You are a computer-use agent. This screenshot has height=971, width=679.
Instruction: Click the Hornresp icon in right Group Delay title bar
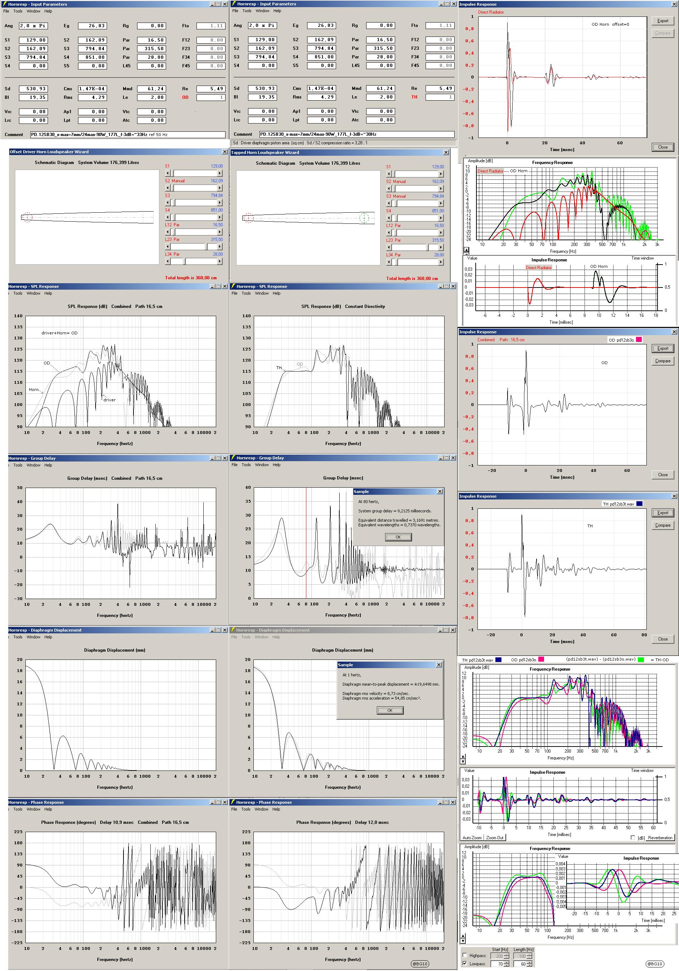(233, 458)
